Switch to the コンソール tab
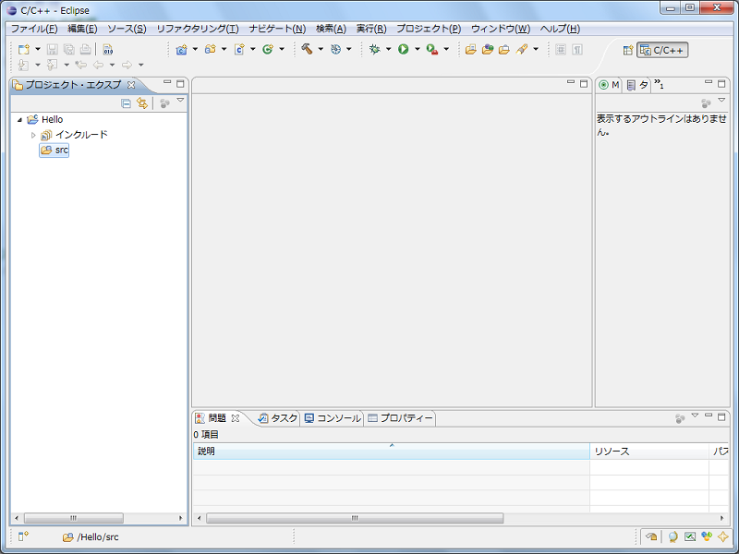The width and height of the screenshot is (739, 554). (333, 418)
